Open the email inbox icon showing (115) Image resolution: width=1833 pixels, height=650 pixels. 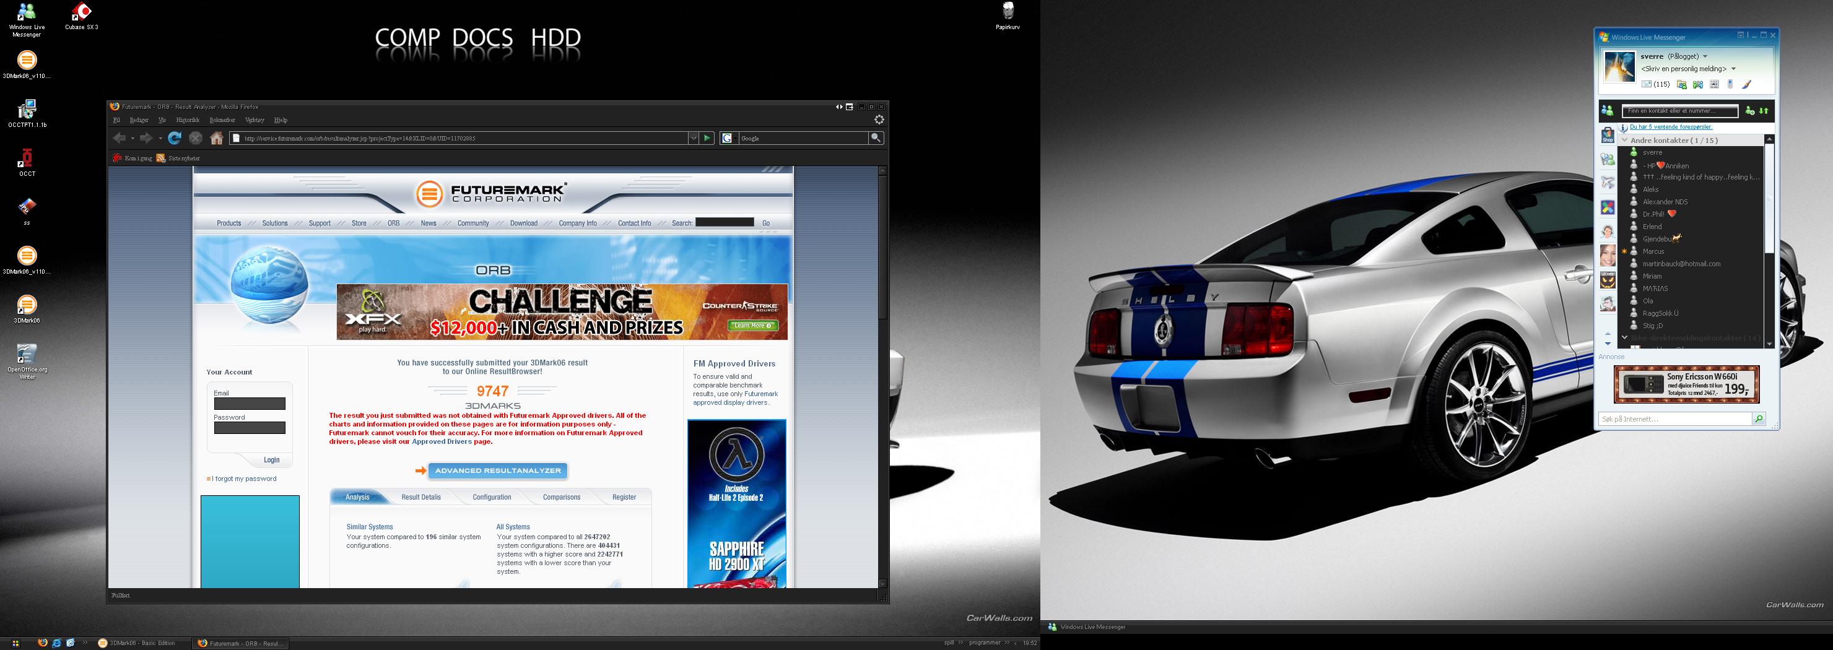pyautogui.click(x=1655, y=84)
